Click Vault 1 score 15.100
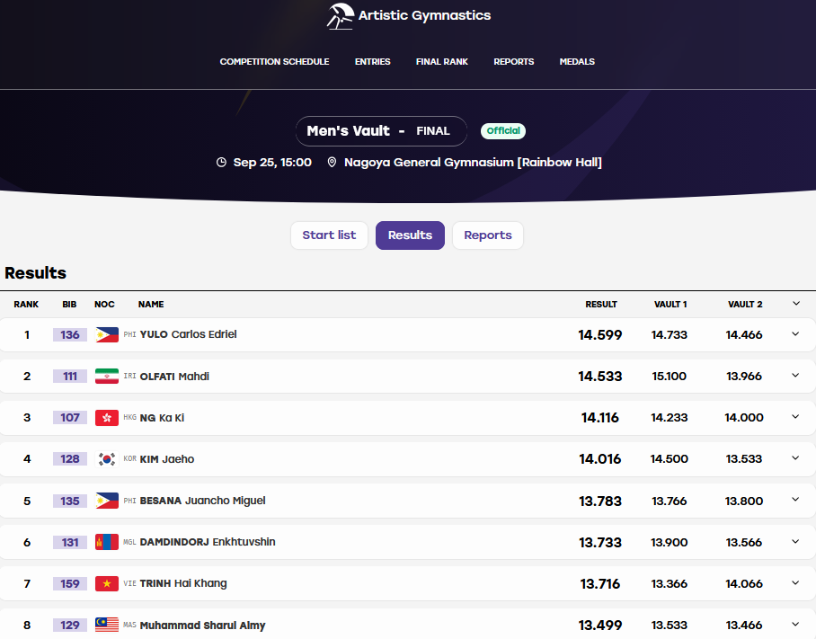Viewport: 816px width, 639px height. click(670, 377)
